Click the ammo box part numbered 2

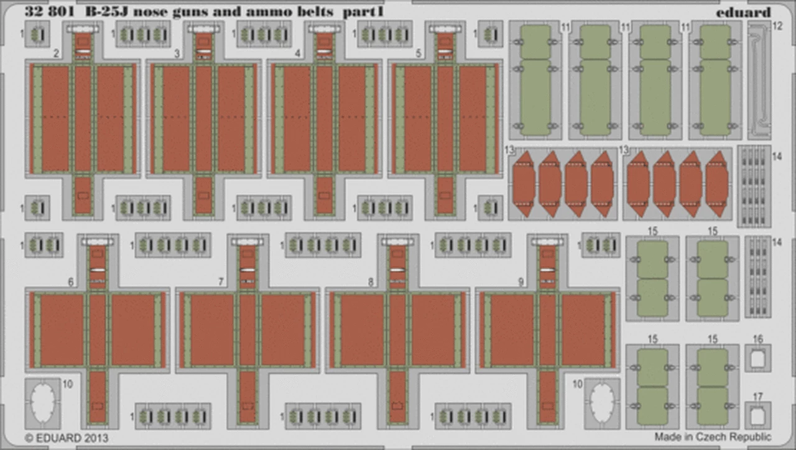click(83, 119)
